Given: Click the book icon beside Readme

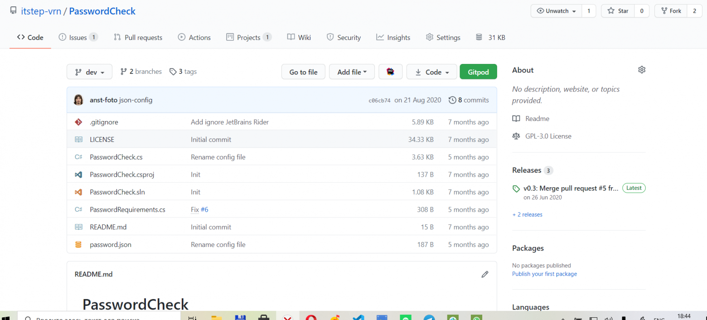Looking at the screenshot, I should pyautogui.click(x=516, y=119).
